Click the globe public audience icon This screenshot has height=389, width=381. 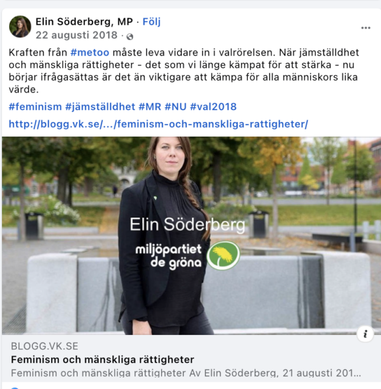[129, 36]
